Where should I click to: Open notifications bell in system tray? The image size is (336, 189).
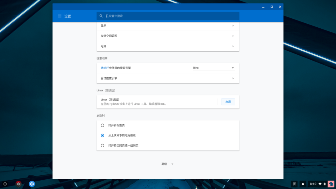point(303,184)
